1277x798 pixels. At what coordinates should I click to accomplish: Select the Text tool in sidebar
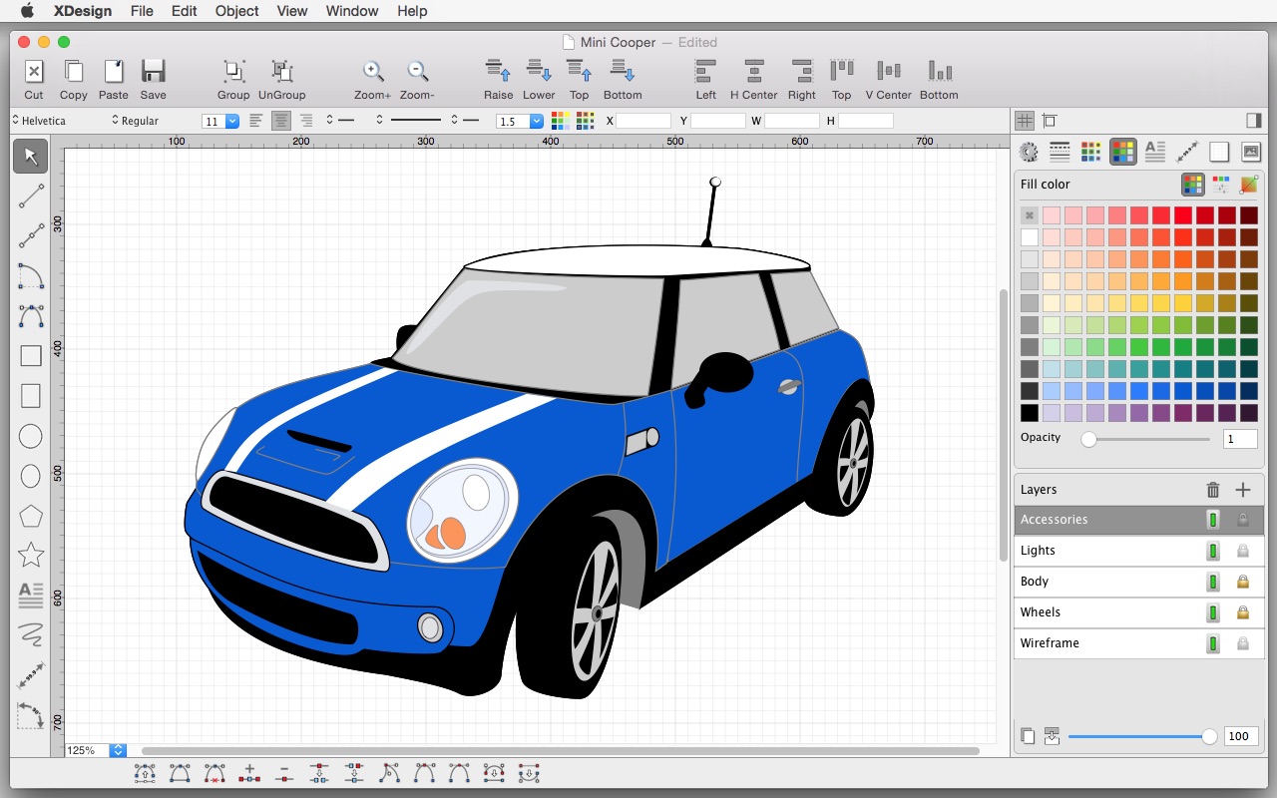click(31, 595)
